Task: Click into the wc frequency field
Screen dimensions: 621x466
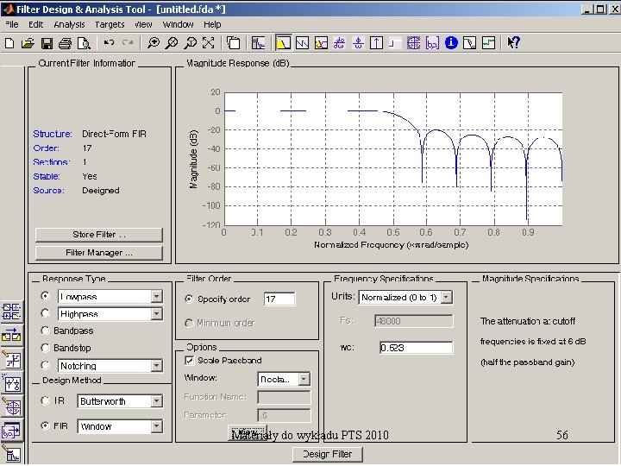Action: point(415,348)
